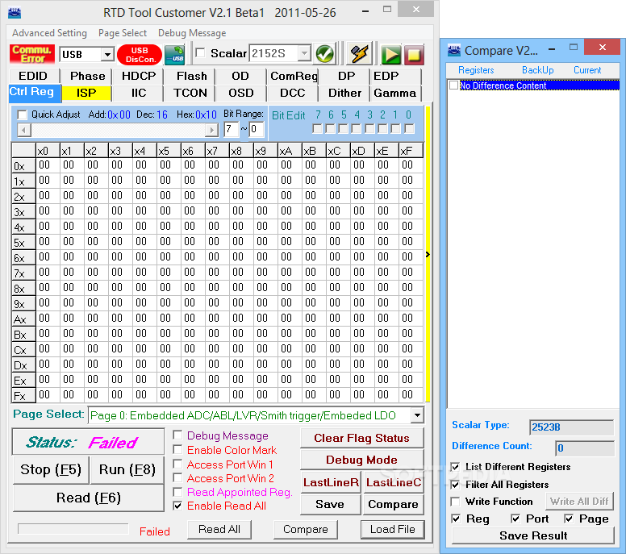The width and height of the screenshot is (626, 554).
Task: Switch to the Phase tab
Action: (x=87, y=76)
